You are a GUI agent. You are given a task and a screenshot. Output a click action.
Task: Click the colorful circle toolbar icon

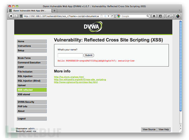pos(178,16)
